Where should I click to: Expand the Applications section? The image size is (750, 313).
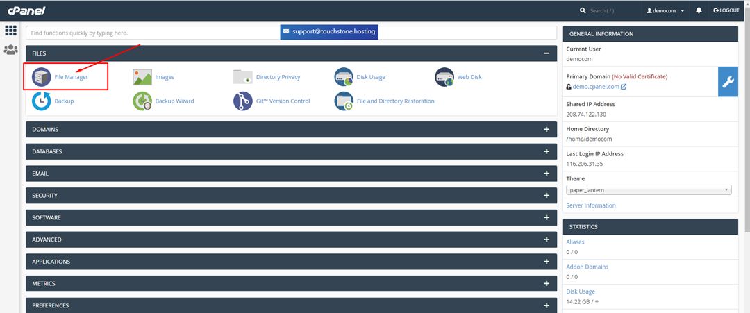547,262
